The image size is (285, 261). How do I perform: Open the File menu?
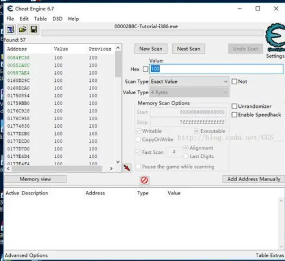pyautogui.click(x=10, y=19)
